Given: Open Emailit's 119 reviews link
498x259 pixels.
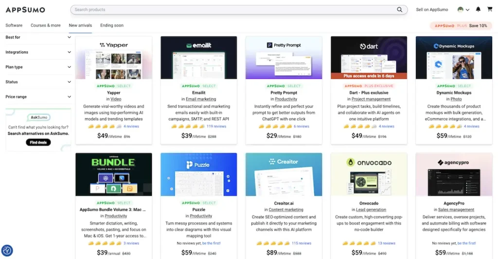Looking at the screenshot, I should [x=216, y=127].
